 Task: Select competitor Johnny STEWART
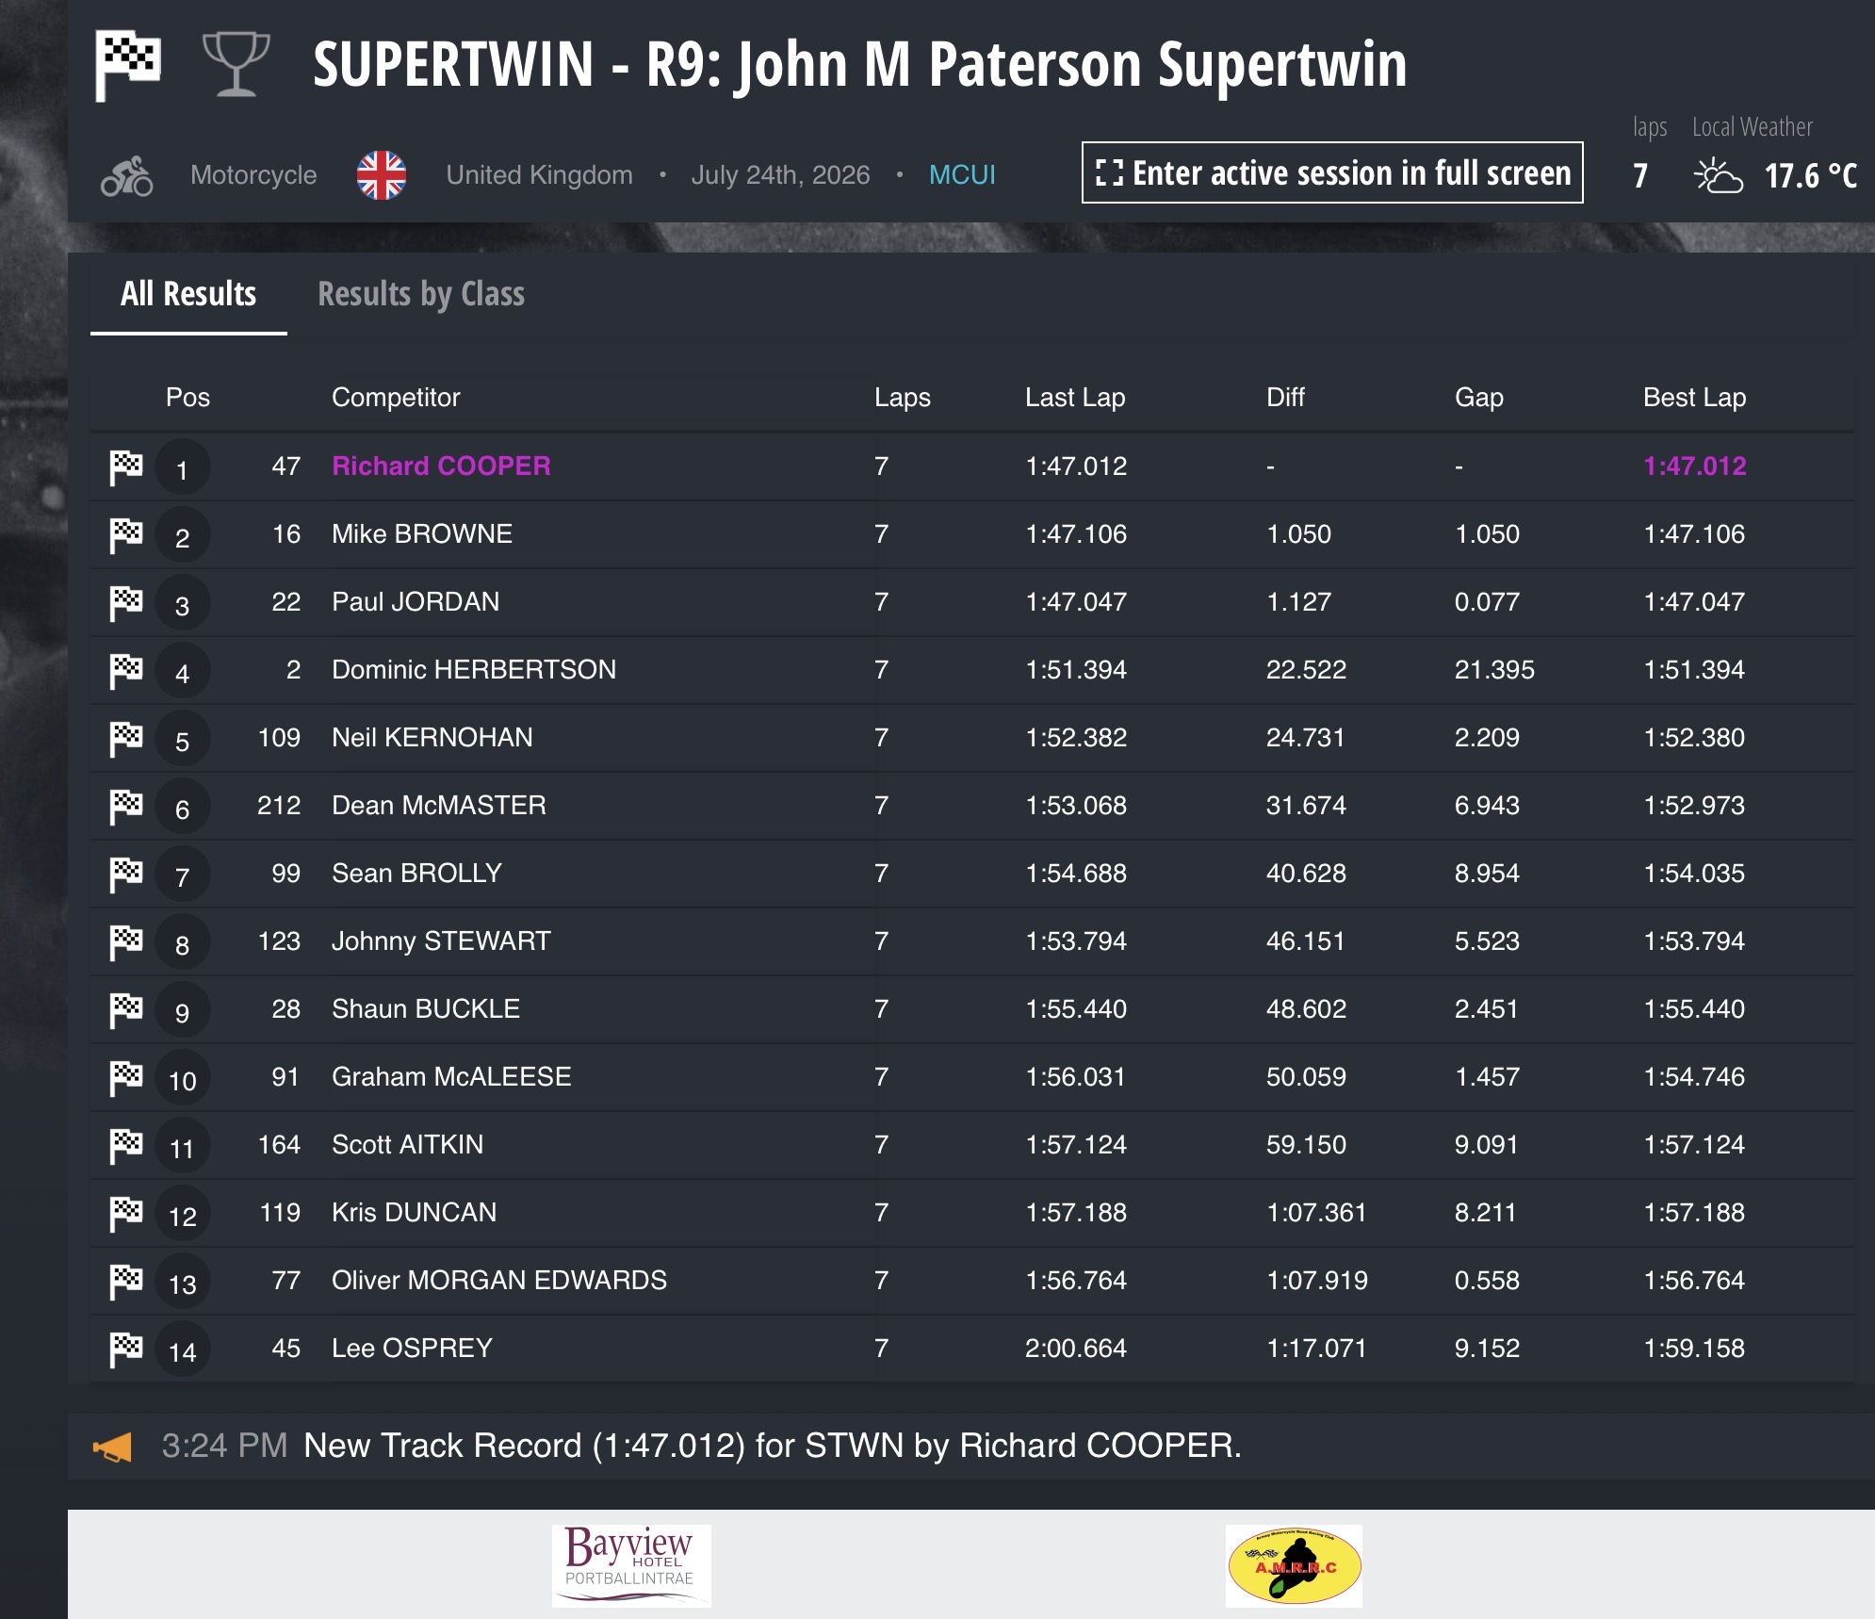point(441,940)
